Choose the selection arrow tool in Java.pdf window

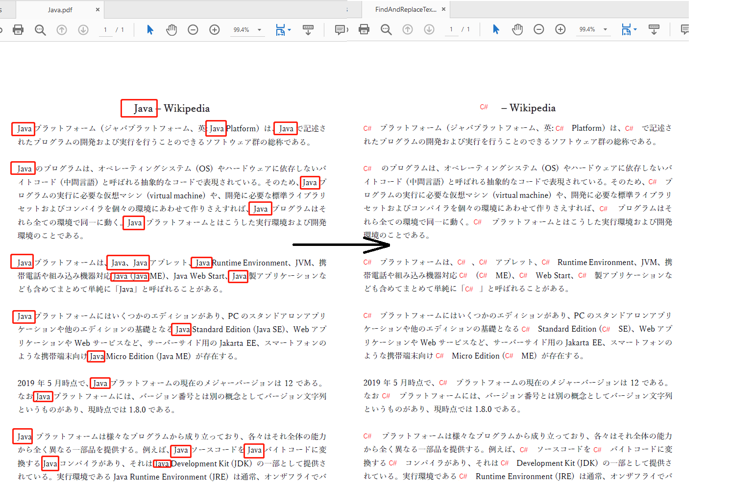(150, 30)
